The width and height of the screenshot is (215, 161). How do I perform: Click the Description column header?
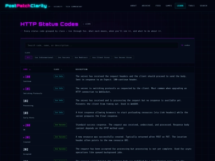point(82,70)
